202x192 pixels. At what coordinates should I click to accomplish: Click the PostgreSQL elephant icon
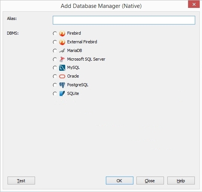point(62,85)
